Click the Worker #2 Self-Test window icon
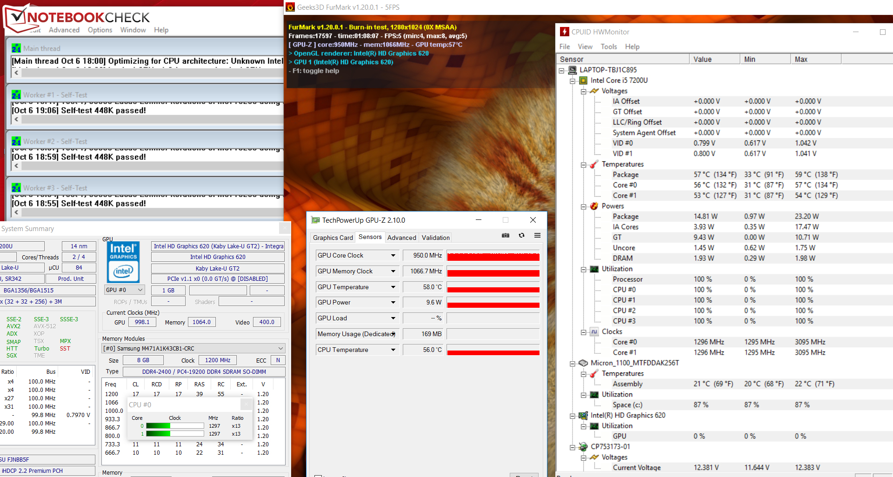 pyautogui.click(x=16, y=141)
